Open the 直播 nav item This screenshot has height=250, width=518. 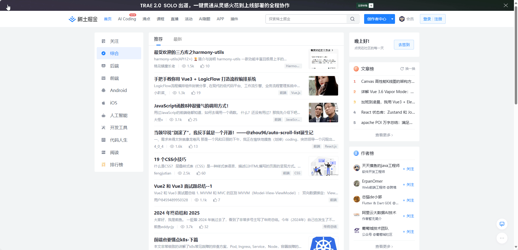[174, 19]
